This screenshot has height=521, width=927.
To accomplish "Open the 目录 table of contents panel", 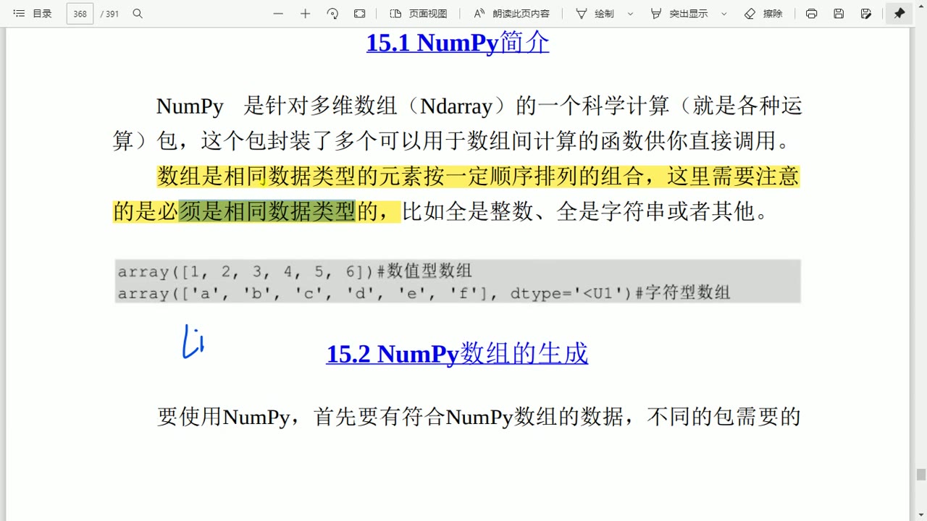I will (33, 14).
